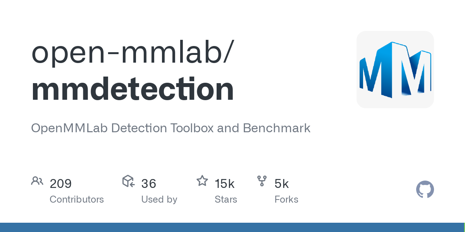Click the fork icon
This screenshot has height=232, width=465.
tap(262, 181)
